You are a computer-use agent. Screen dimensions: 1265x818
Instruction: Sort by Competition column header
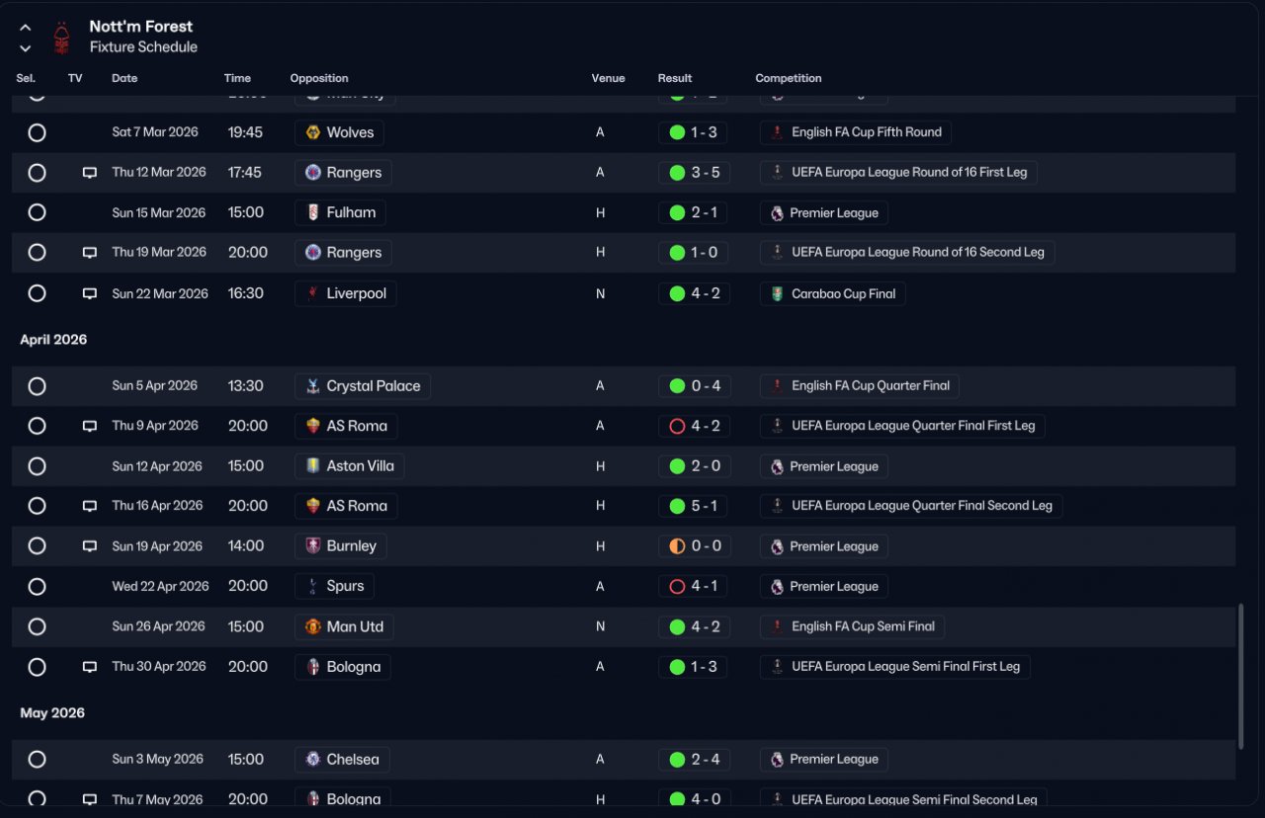point(789,78)
